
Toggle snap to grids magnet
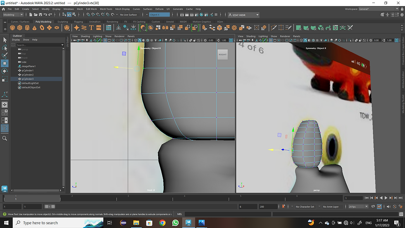88,15
